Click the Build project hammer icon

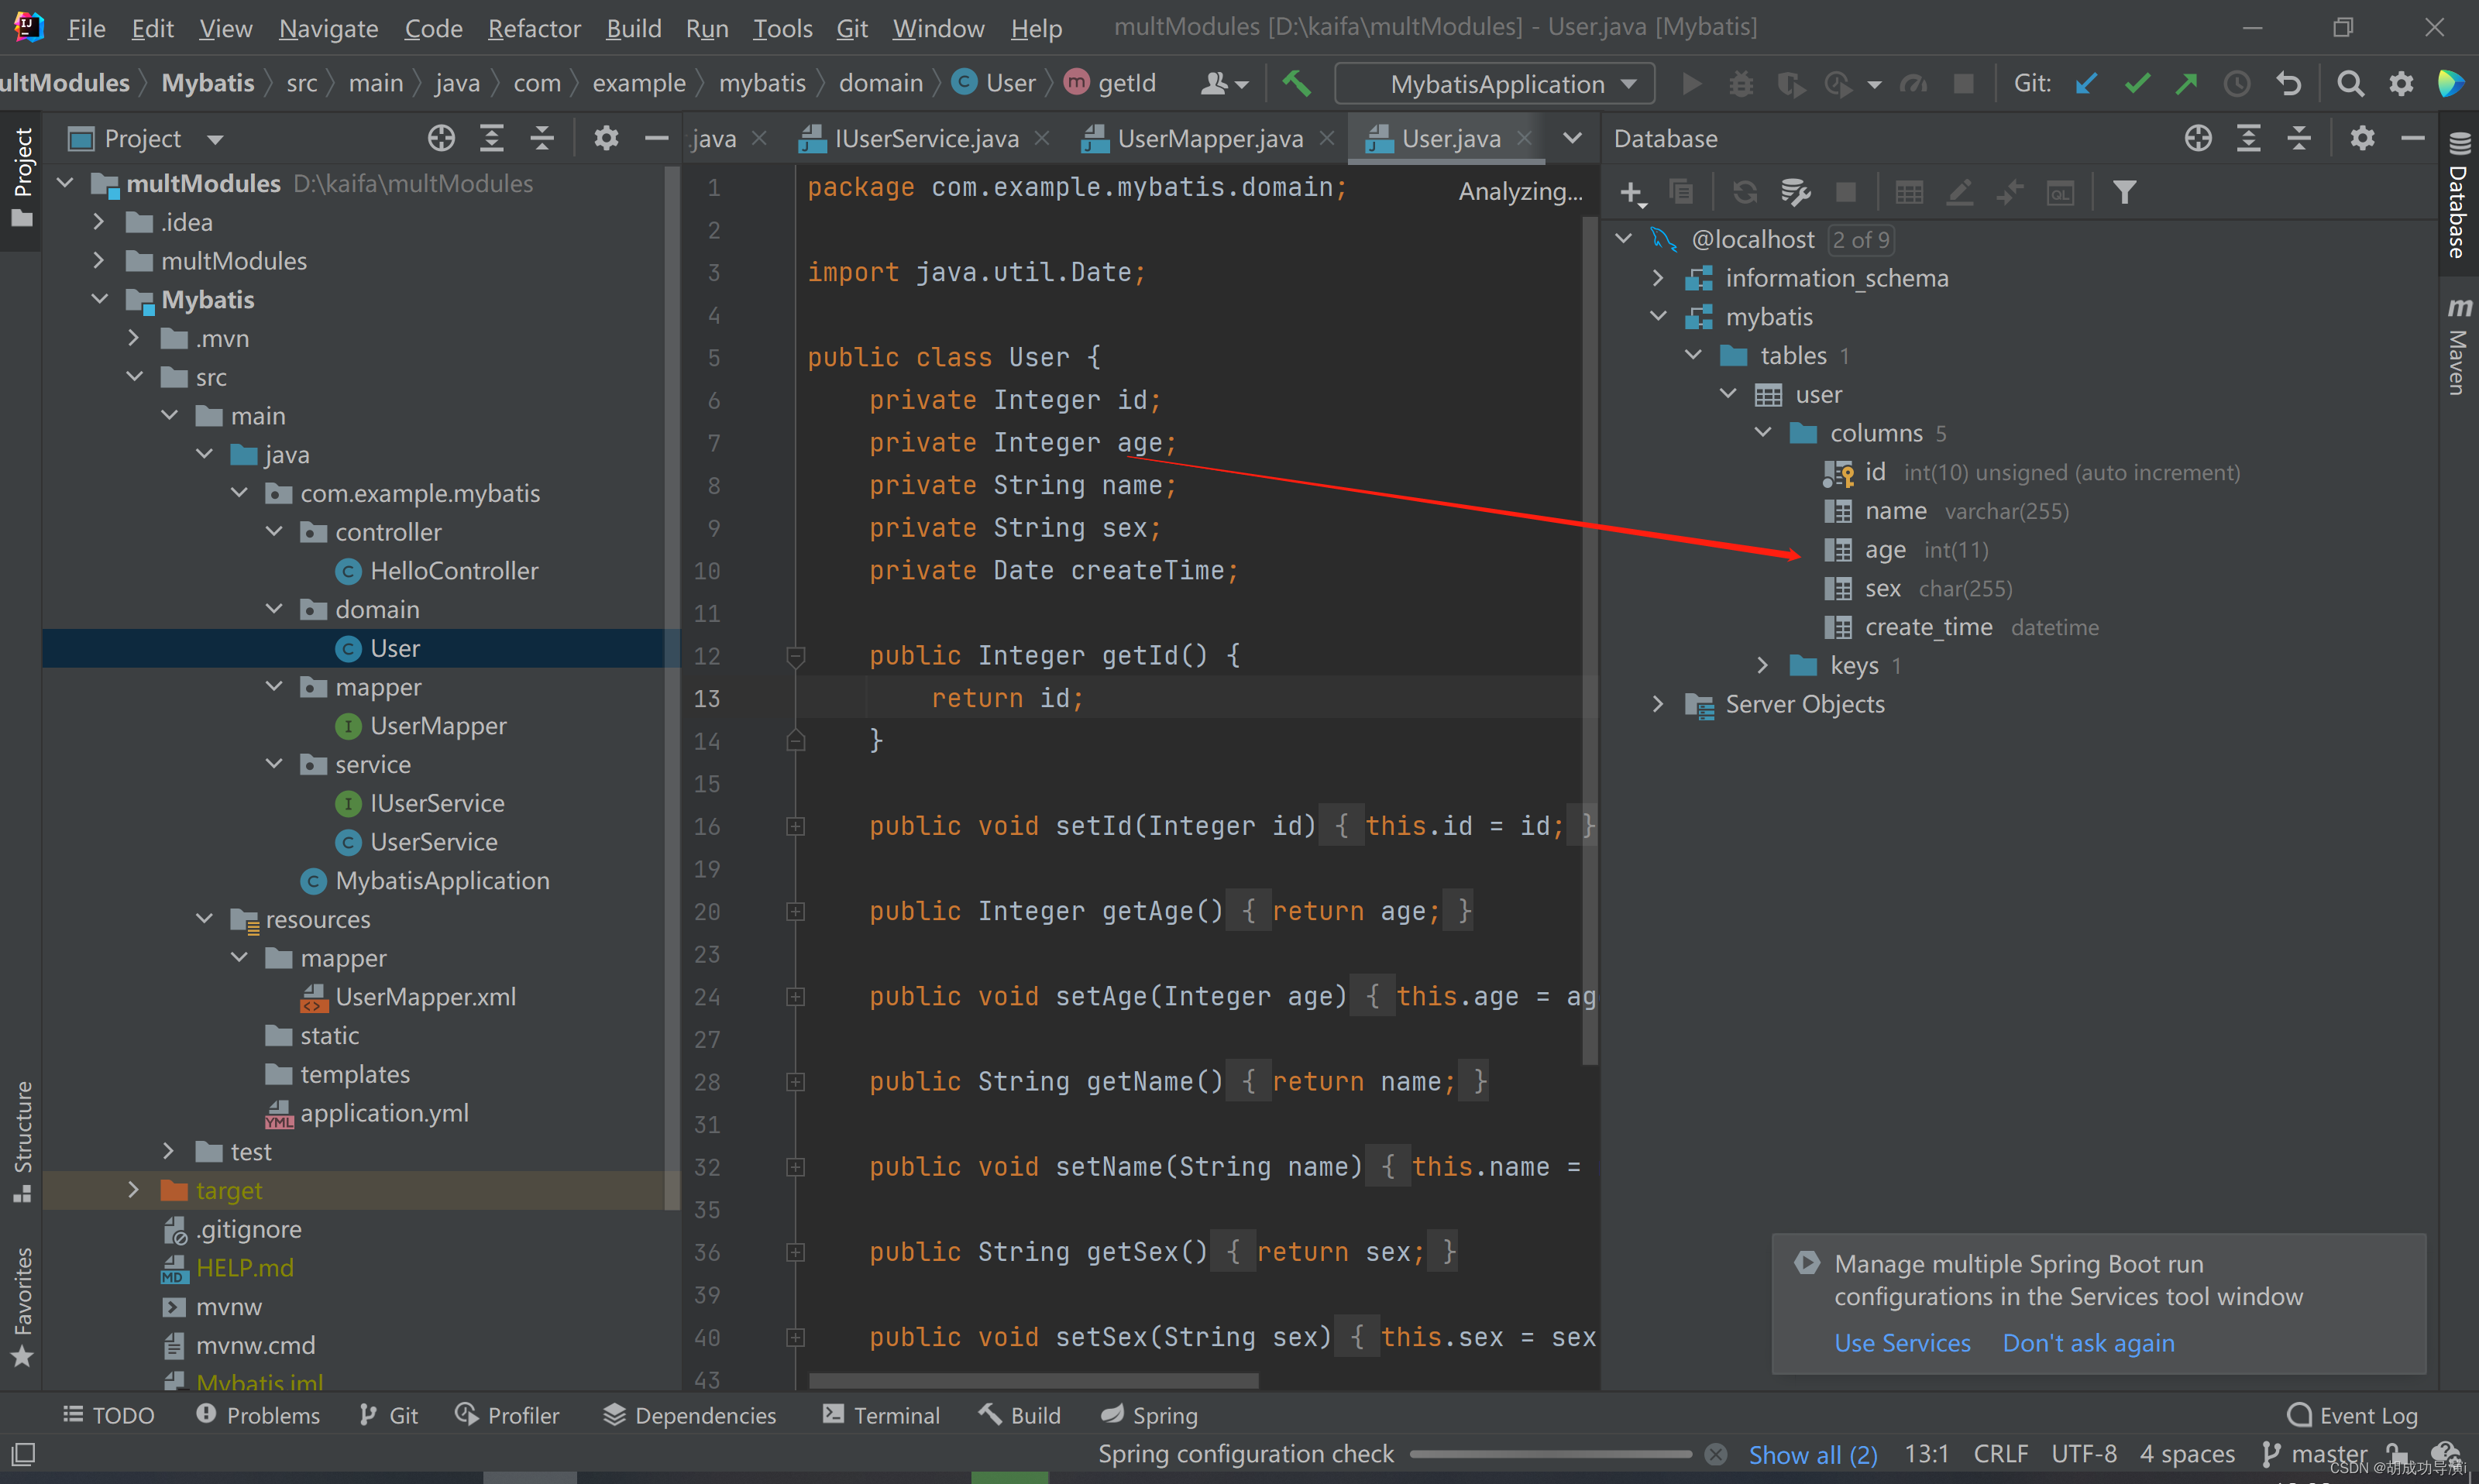point(1296,83)
